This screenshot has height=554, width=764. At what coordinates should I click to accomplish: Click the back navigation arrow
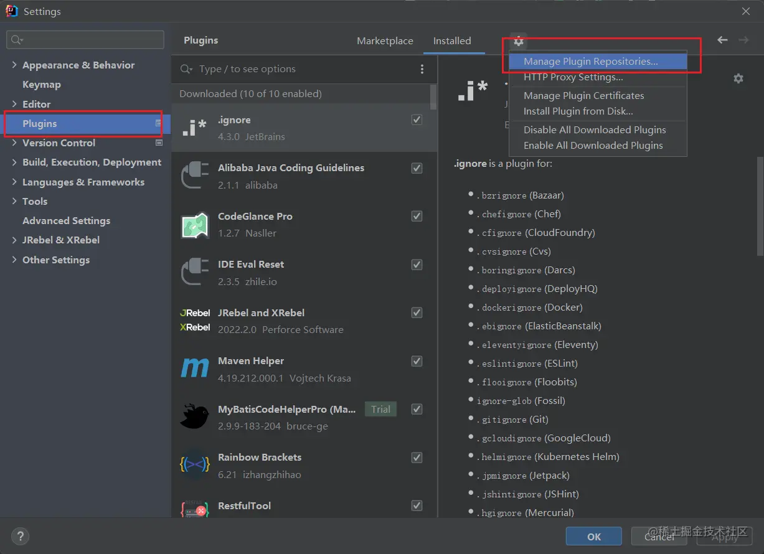coord(722,40)
